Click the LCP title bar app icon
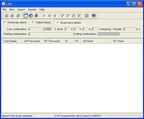The height and width of the screenshot is (119, 144). [3, 4]
